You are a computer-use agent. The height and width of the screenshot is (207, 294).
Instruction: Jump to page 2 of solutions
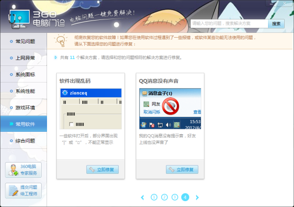point(165,197)
